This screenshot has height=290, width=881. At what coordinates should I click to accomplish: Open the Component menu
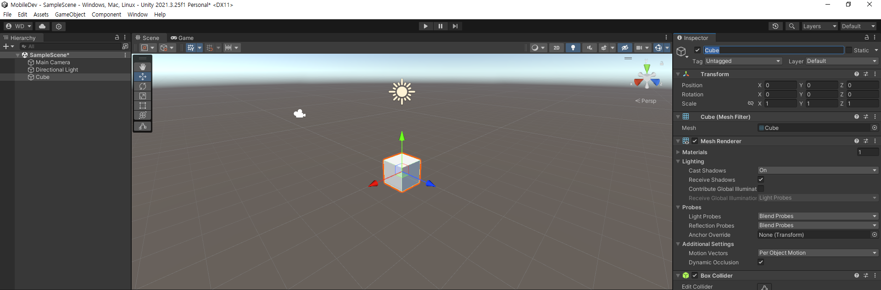click(106, 14)
